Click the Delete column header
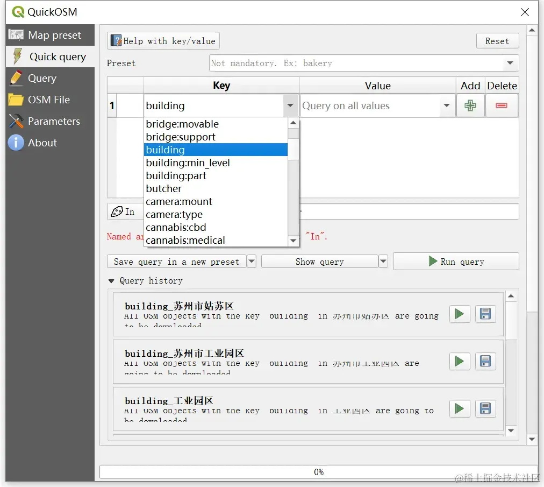 [x=502, y=86]
